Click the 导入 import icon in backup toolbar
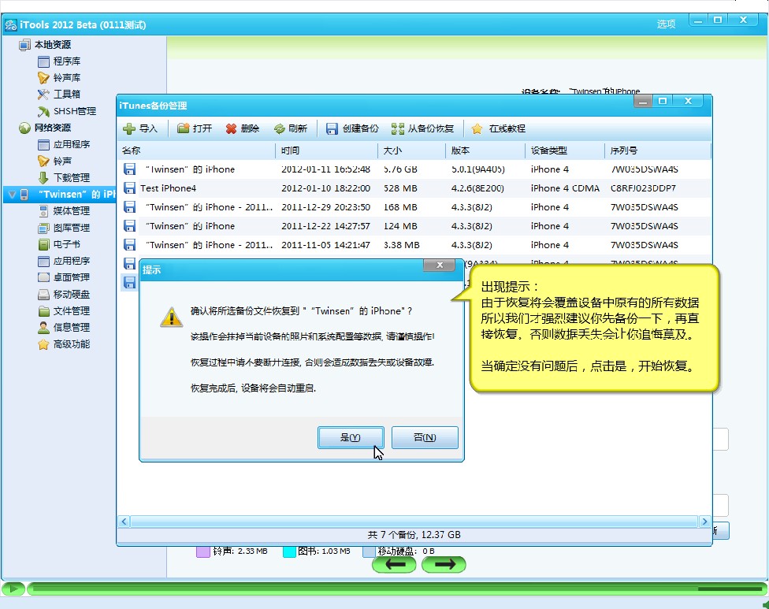 tap(129, 128)
